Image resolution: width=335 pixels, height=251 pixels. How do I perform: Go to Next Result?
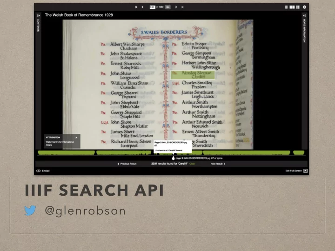pos(218,164)
